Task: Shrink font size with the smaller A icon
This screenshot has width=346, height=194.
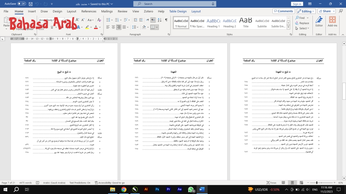Action: pos(83,20)
